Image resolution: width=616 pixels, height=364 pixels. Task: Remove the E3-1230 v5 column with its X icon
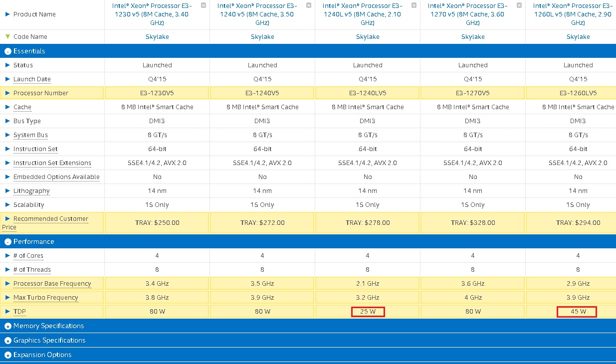204,5
